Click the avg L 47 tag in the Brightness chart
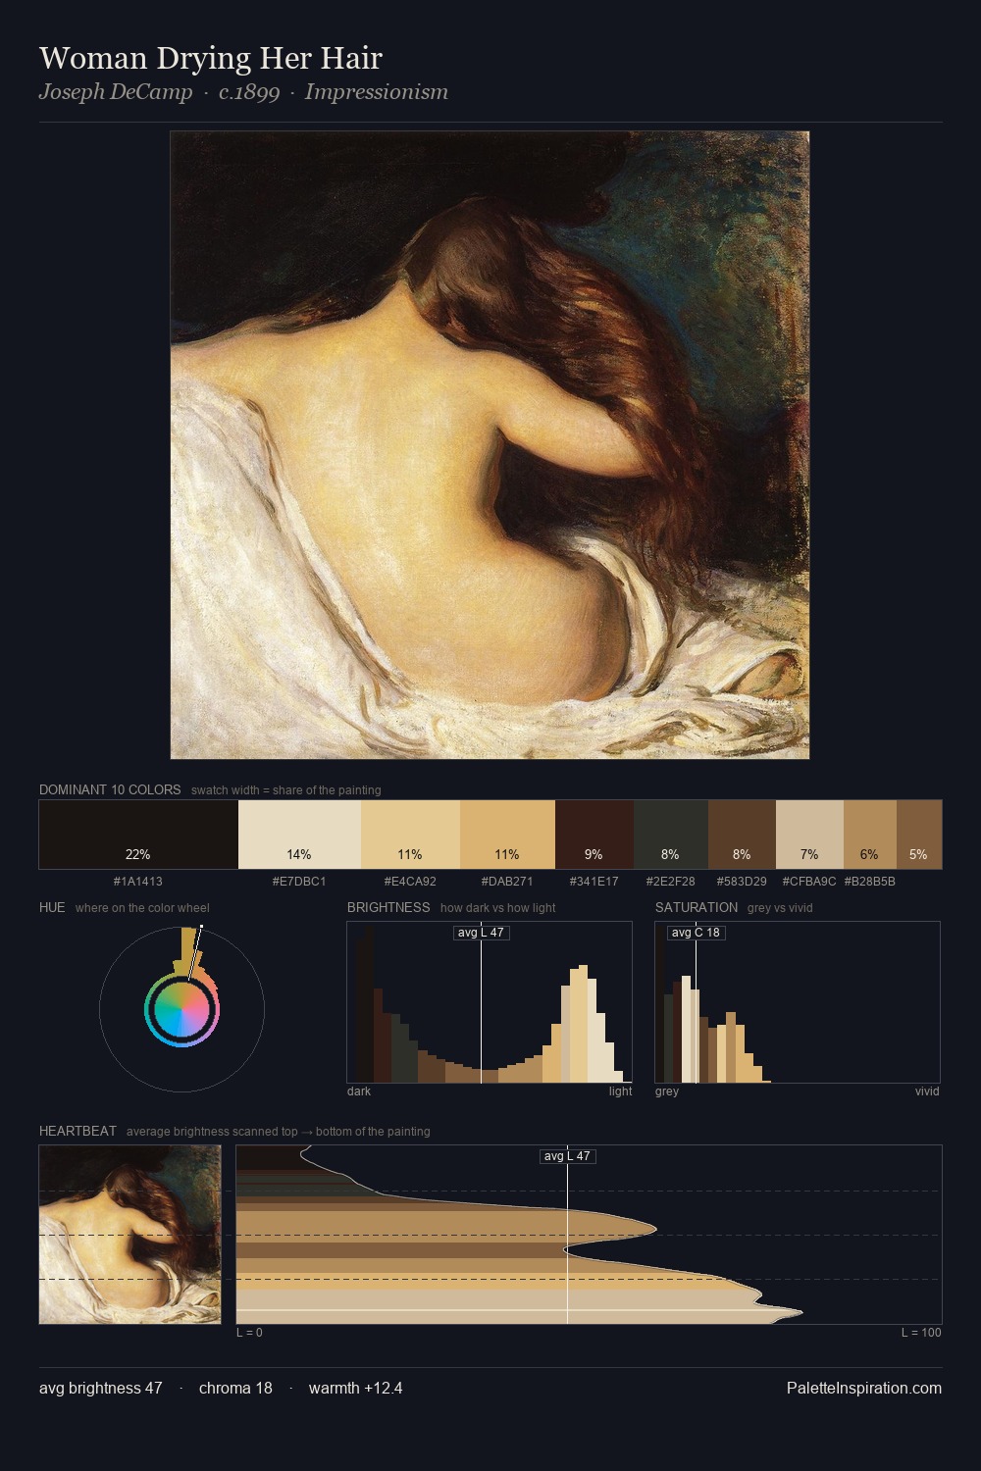Image resolution: width=981 pixels, height=1471 pixels. (482, 933)
